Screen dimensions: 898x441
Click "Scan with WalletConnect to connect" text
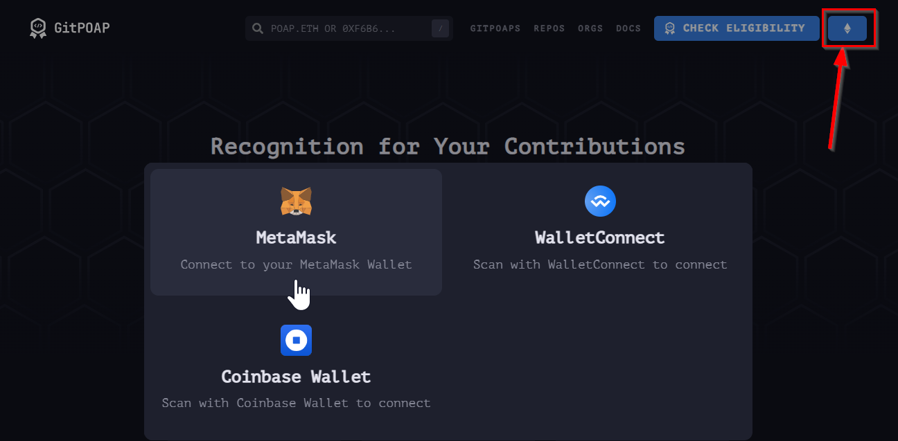click(x=600, y=264)
